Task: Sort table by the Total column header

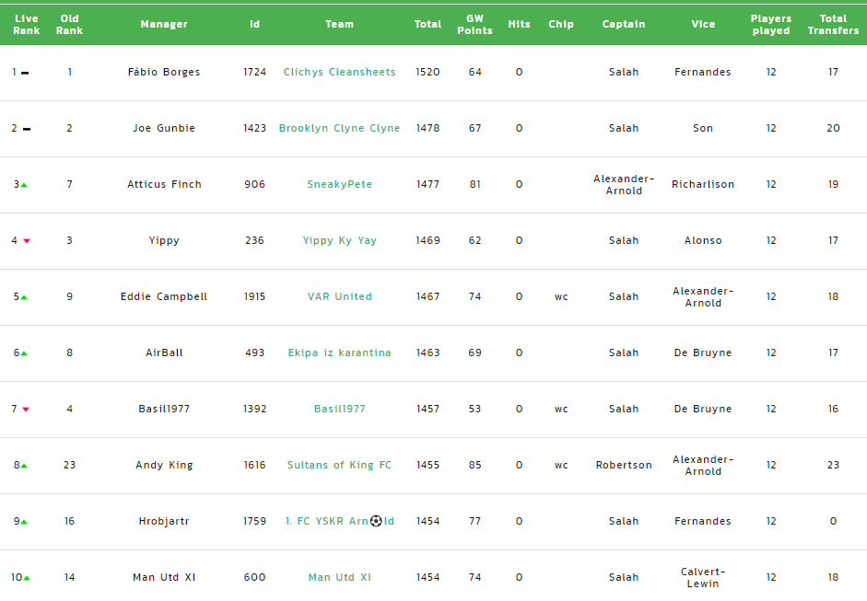Action: point(428,24)
